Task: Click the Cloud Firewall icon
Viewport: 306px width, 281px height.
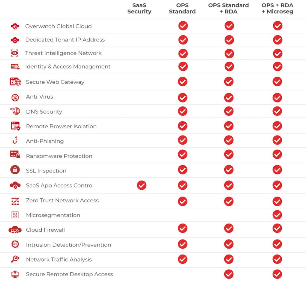Action: coord(15,230)
